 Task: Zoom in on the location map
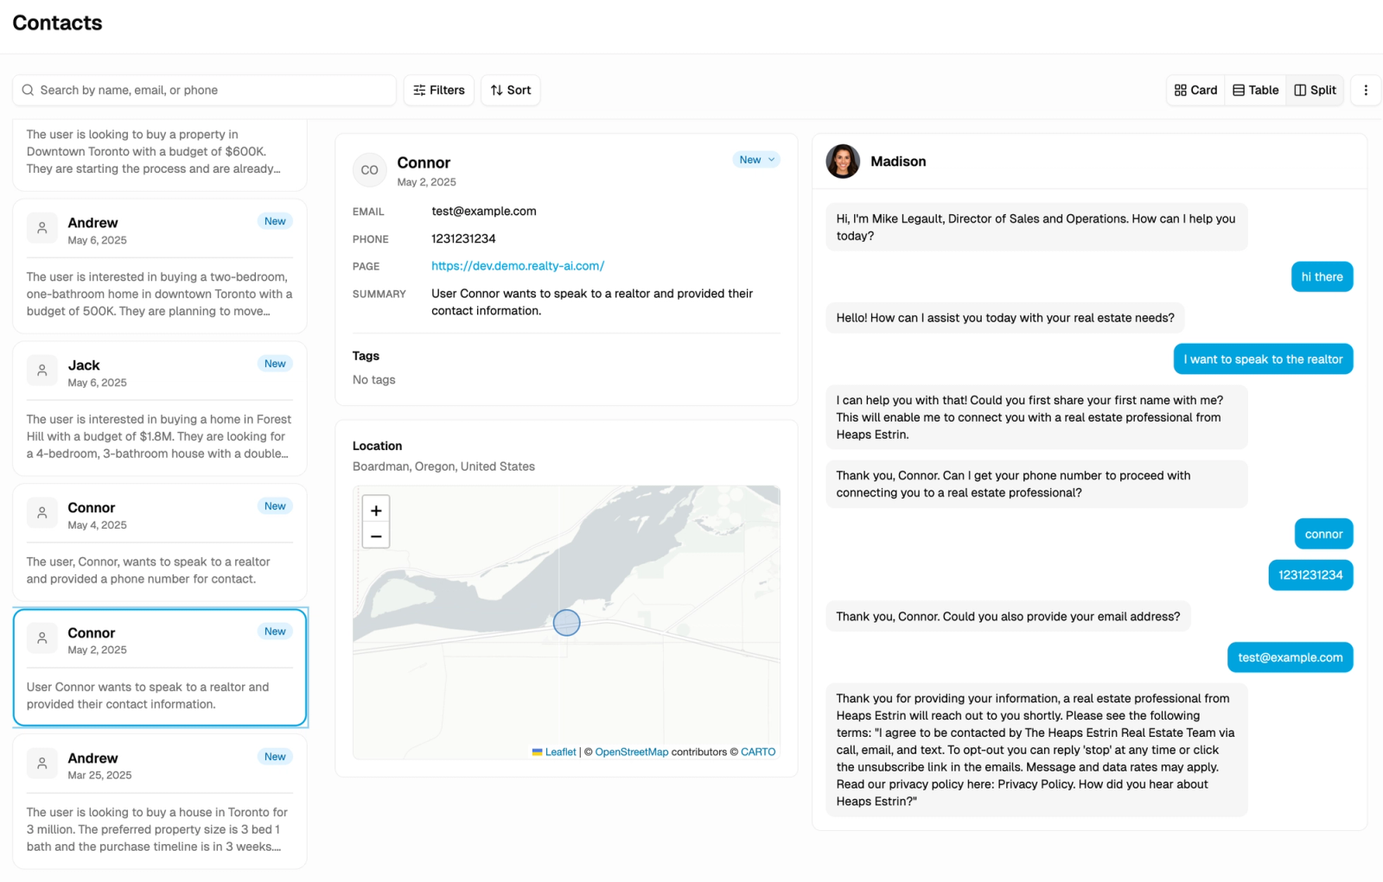[x=376, y=510]
